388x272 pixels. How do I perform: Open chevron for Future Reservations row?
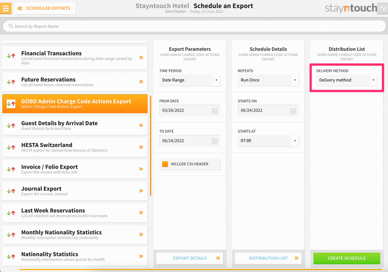(x=141, y=82)
